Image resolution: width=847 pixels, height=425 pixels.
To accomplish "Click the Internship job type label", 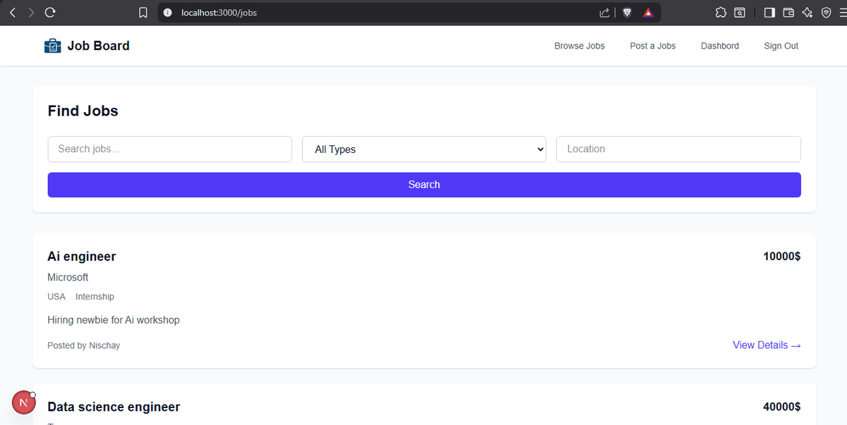I will click(x=95, y=297).
